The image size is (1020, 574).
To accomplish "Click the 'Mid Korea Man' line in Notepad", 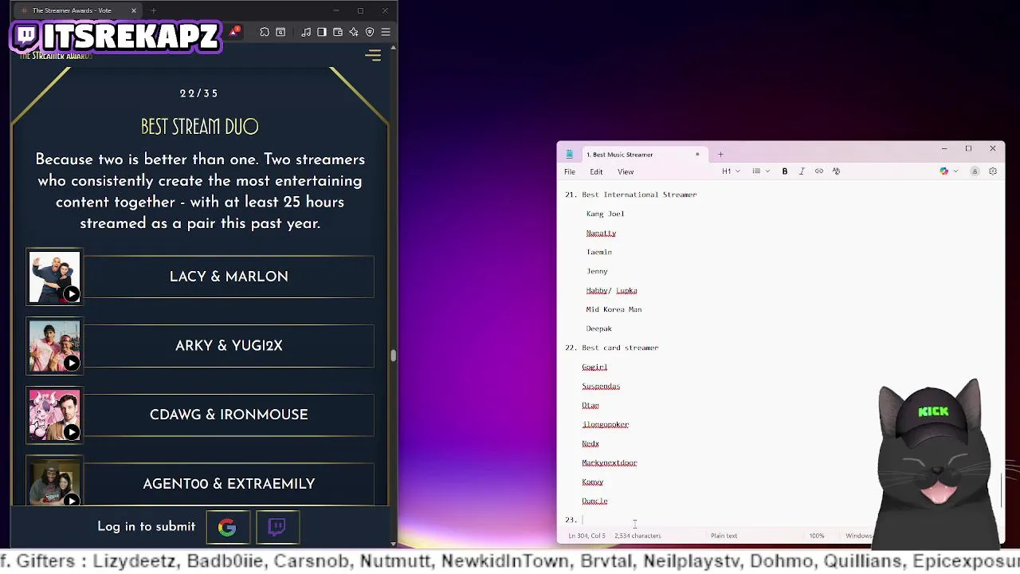I will pos(614,309).
